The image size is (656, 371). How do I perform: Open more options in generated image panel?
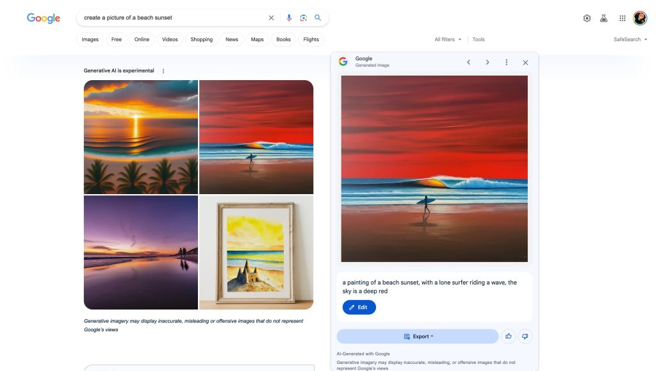pyautogui.click(x=506, y=62)
